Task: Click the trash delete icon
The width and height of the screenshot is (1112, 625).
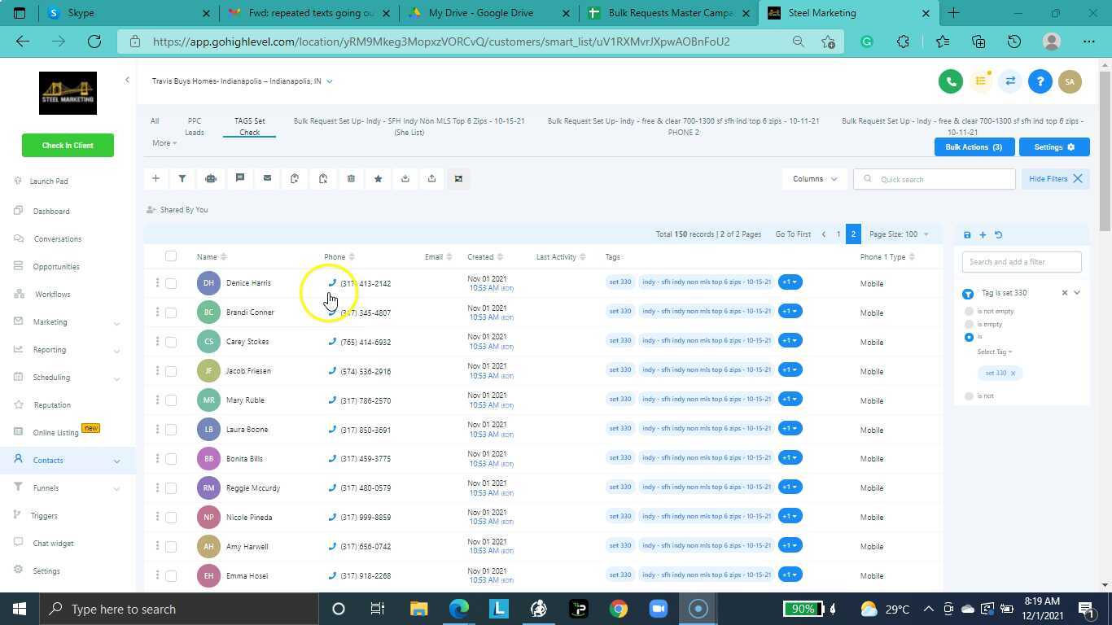Action: point(351,179)
